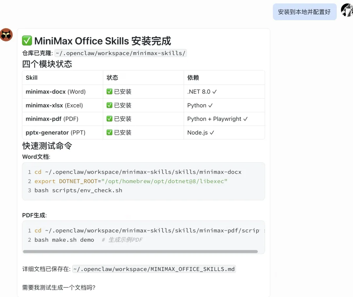Click the heading "四个模块状态"
Viewport: 353px width, 297px height.
coord(47,64)
